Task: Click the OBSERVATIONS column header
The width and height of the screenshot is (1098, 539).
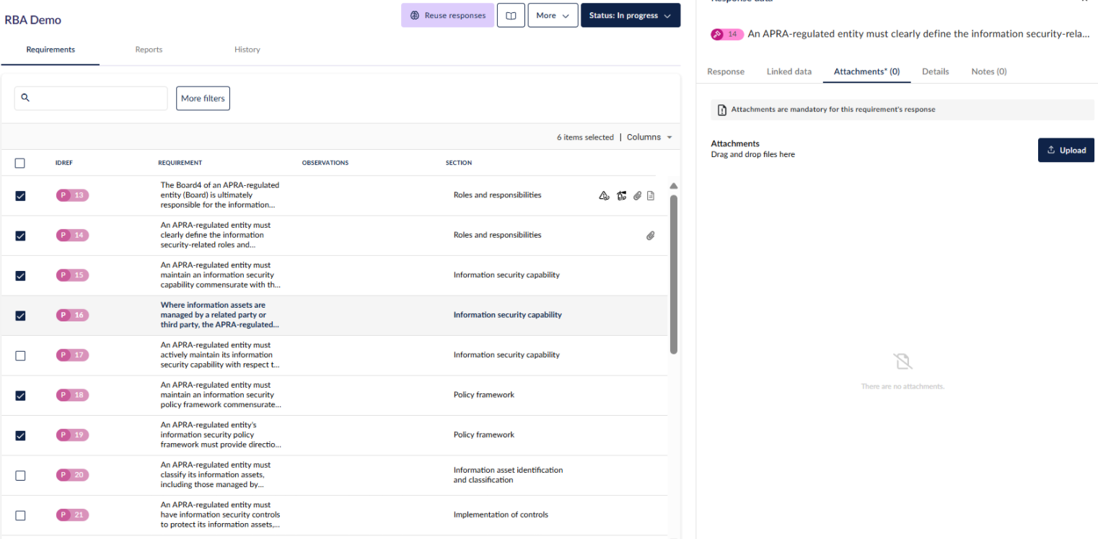Action: [x=325, y=163]
